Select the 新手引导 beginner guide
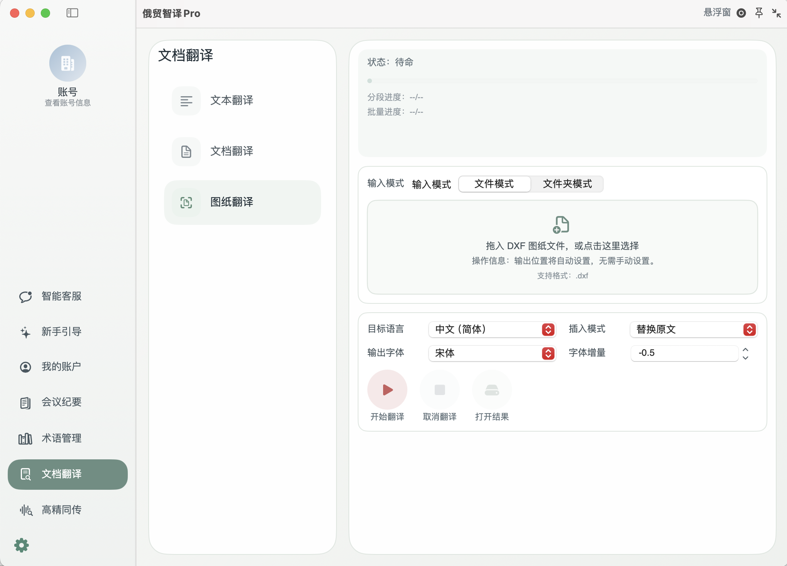Image resolution: width=787 pixels, height=566 pixels. point(61,332)
